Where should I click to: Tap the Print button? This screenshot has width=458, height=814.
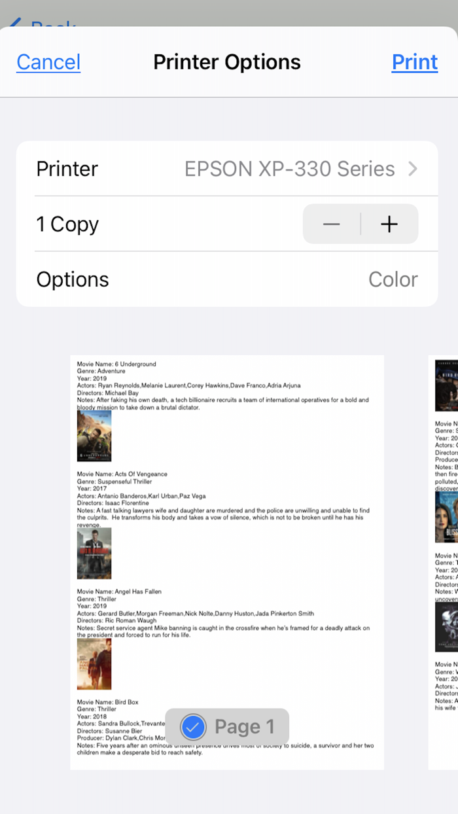click(x=415, y=62)
